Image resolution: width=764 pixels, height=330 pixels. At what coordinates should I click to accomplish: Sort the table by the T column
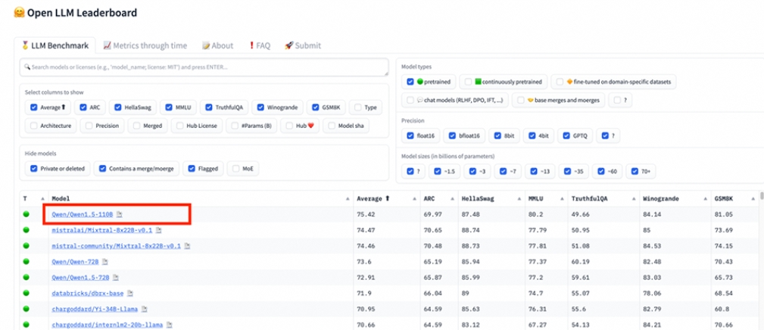click(x=43, y=198)
